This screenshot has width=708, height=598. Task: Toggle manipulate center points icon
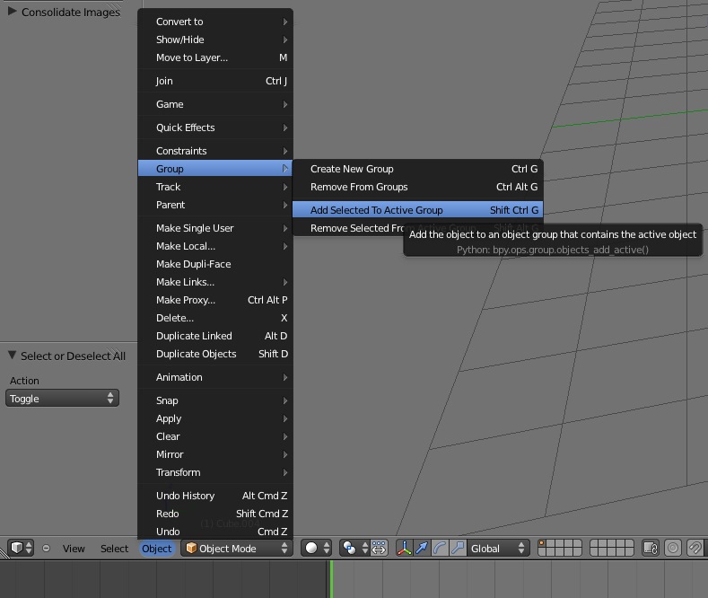point(379,548)
